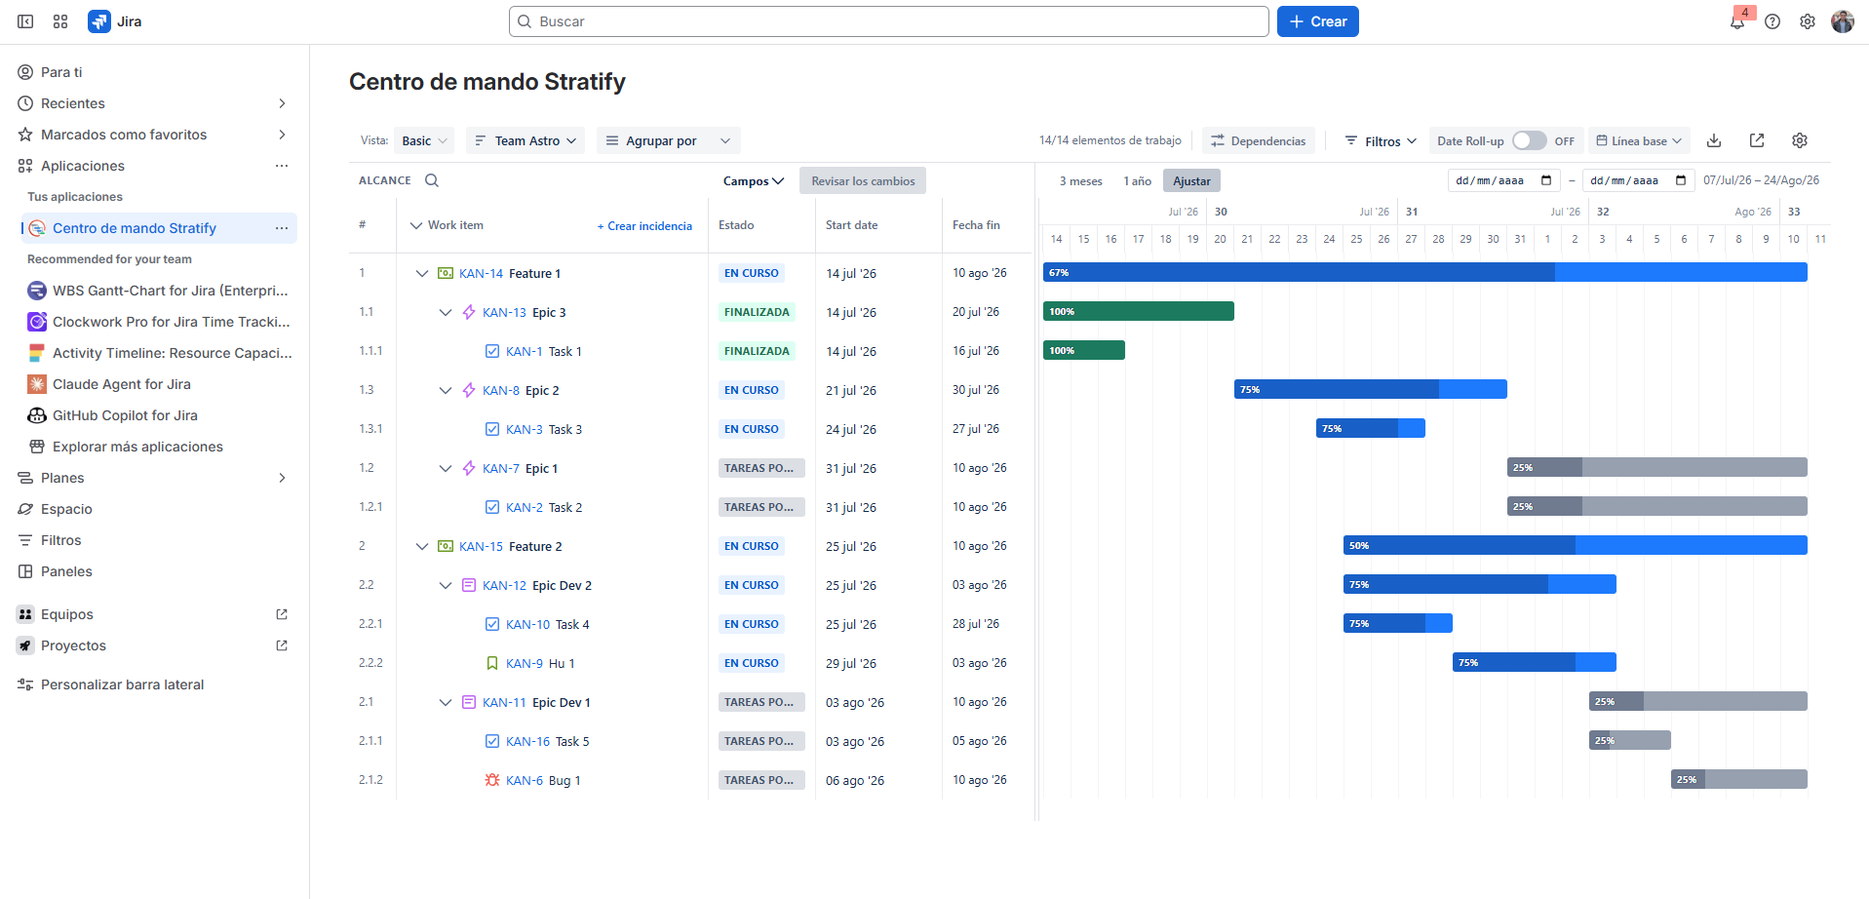Select the Ajustar timeline option

click(1191, 181)
